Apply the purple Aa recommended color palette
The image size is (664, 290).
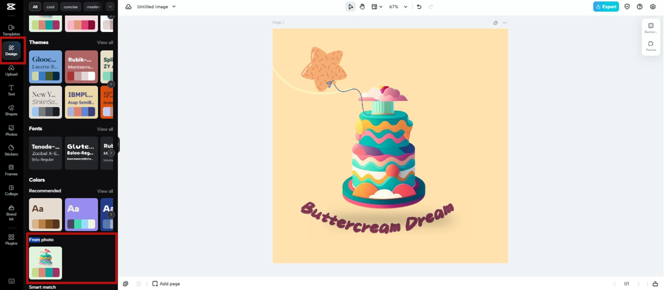pos(81,214)
